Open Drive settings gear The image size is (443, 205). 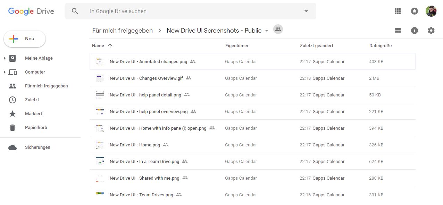[431, 31]
